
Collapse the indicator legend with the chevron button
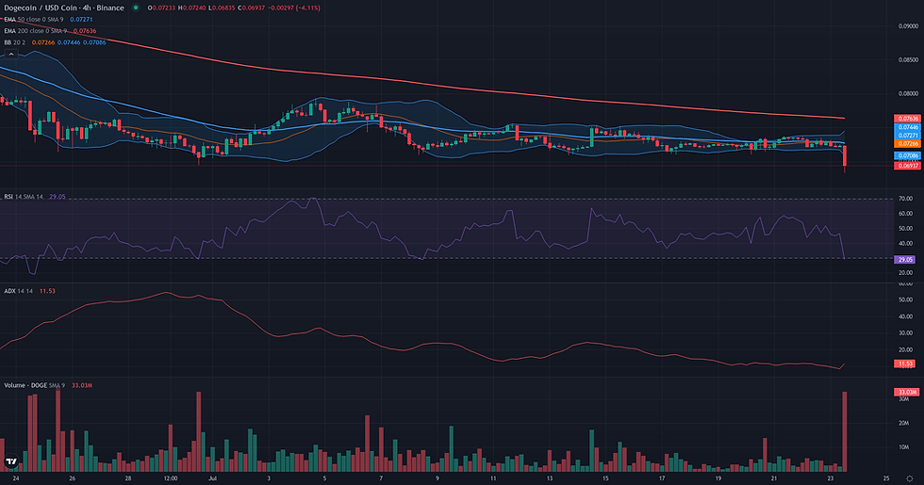tap(10, 55)
